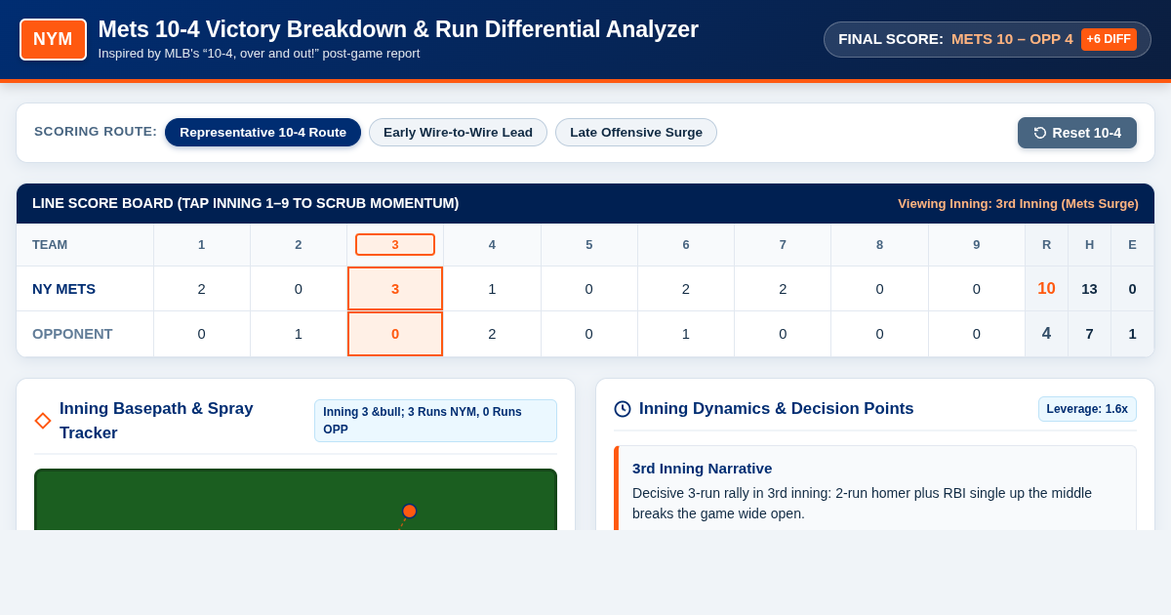Select inning 6 column header
1171x615 pixels.
coord(686,245)
